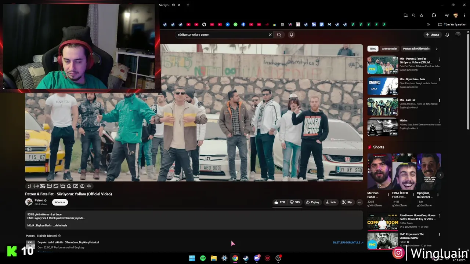
Task: Show hidden bookmarks with double chevron
Action: (x=428, y=25)
